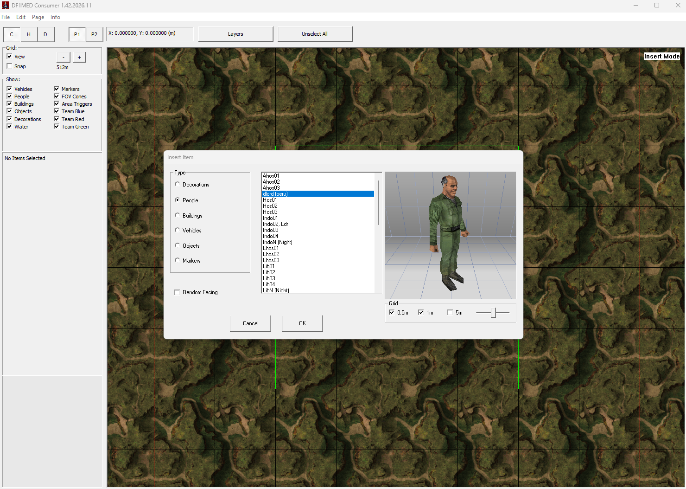686x489 pixels.
Task: Select LibN (Night) list entry
Action: (318, 290)
